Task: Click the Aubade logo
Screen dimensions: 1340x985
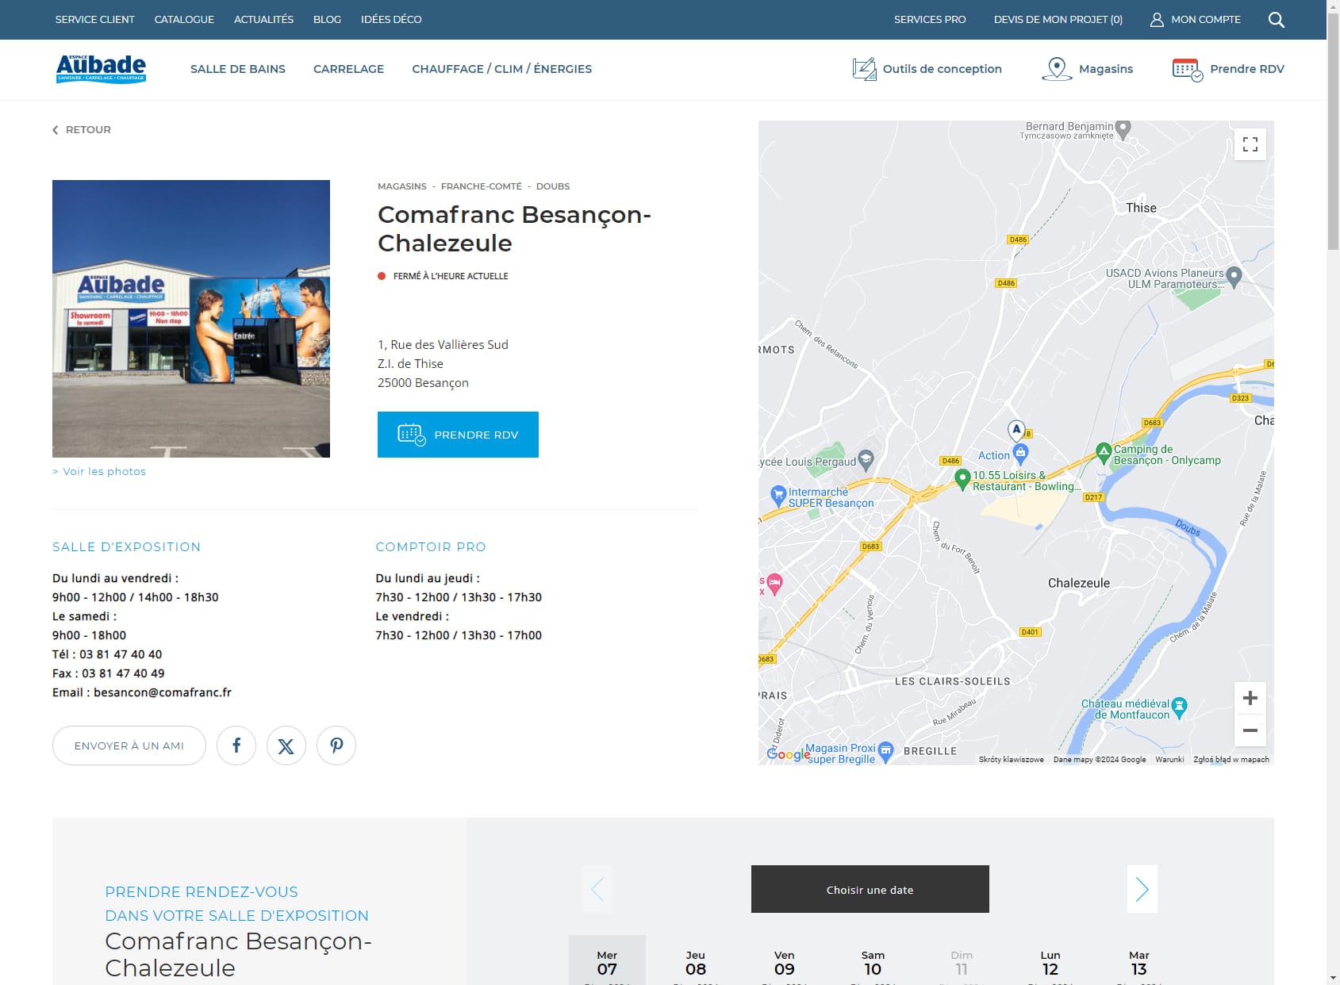Action: pyautogui.click(x=101, y=69)
